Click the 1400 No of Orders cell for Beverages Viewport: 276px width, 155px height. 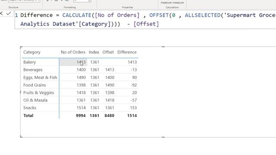(x=81, y=70)
